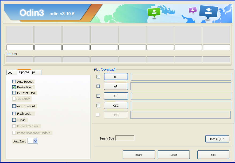Viewport: 235px width, 163px height.
Task: Uncheck the Re-Partition option
Action: tap(14, 87)
